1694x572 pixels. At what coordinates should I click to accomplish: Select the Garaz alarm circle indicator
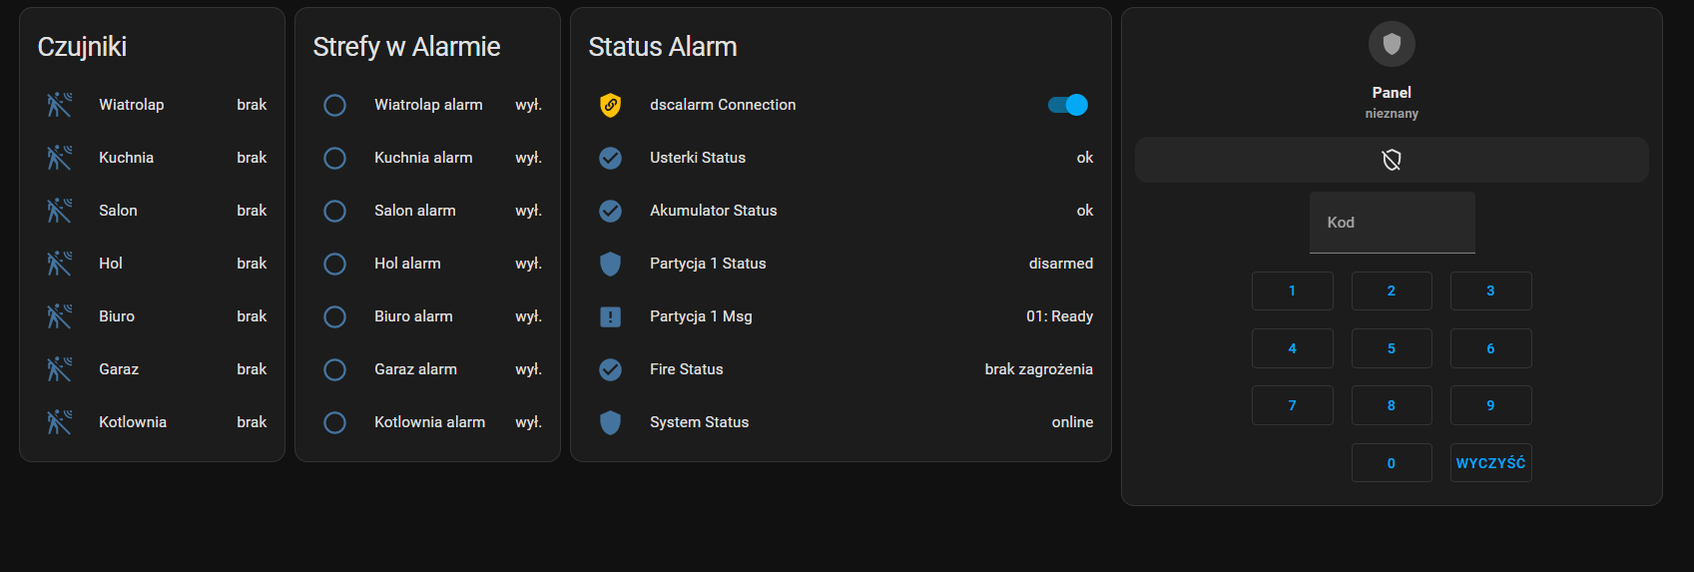(x=334, y=369)
